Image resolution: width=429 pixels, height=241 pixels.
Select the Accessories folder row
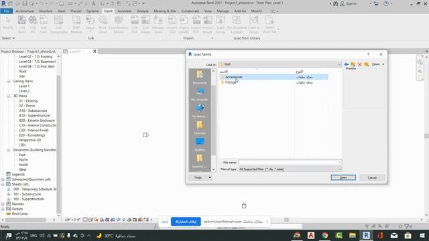tap(274, 77)
